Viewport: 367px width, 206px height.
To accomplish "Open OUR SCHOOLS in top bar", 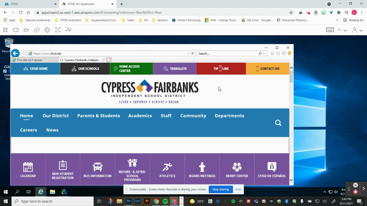I will 85,69.
